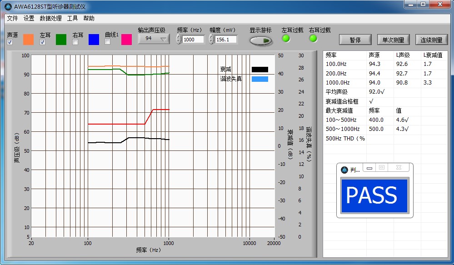Click the blue PASS result indicator
This screenshot has height=265, width=454.
(x=374, y=195)
